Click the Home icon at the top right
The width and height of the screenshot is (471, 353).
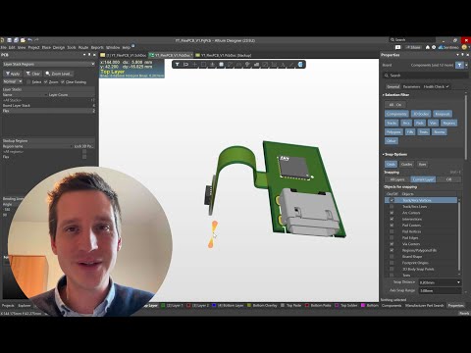pyautogui.click(x=428, y=47)
